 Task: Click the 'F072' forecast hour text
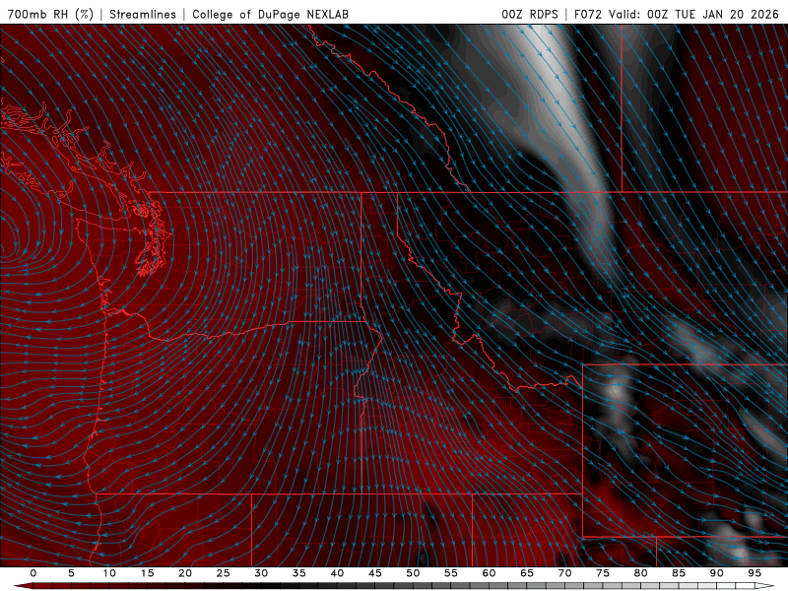[588, 14]
